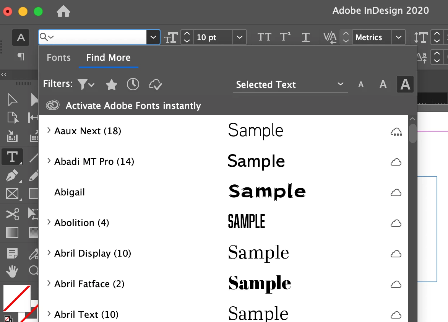The width and height of the screenshot is (448, 322).
Task: Choose the Selection arrow tool
Action: 12,100
